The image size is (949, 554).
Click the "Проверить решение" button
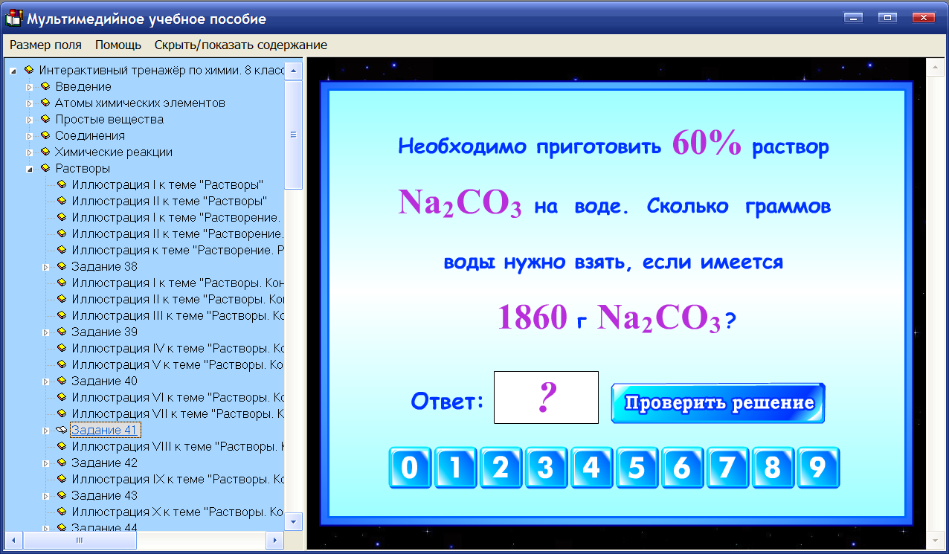click(716, 402)
